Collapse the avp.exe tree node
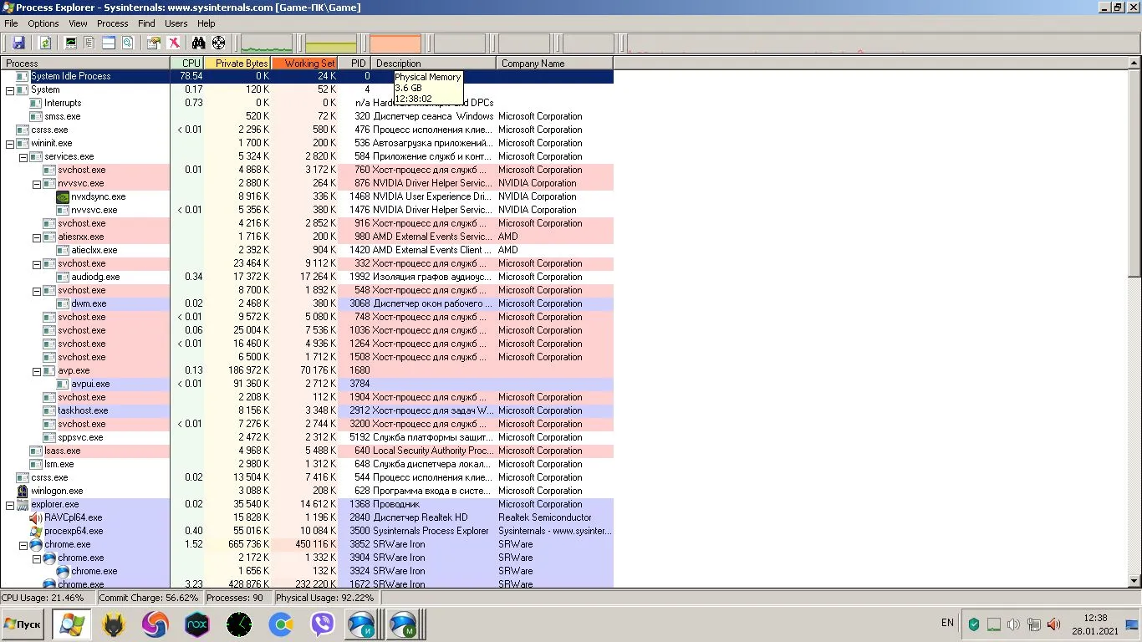The width and height of the screenshot is (1142, 642). [x=37, y=371]
